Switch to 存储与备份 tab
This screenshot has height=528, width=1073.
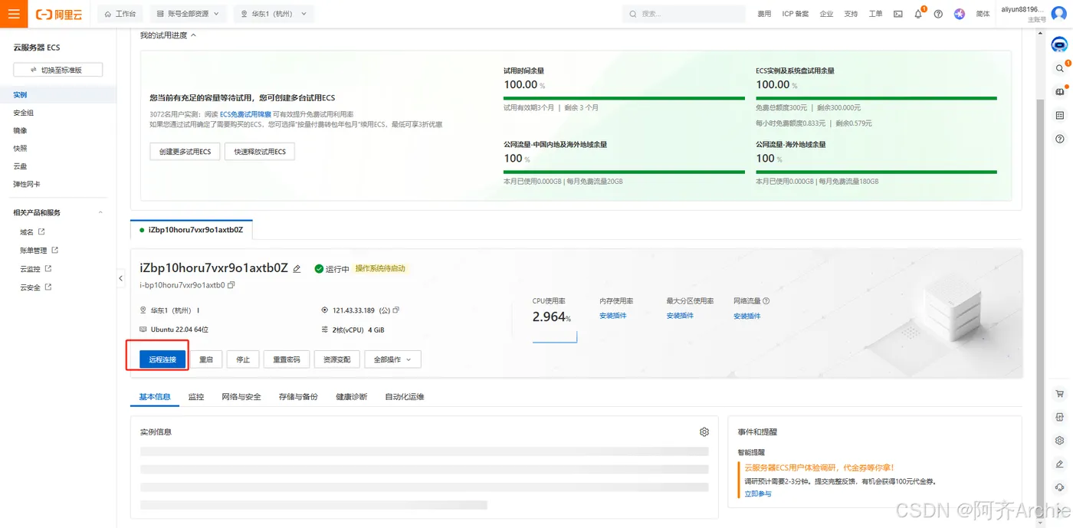tap(298, 397)
